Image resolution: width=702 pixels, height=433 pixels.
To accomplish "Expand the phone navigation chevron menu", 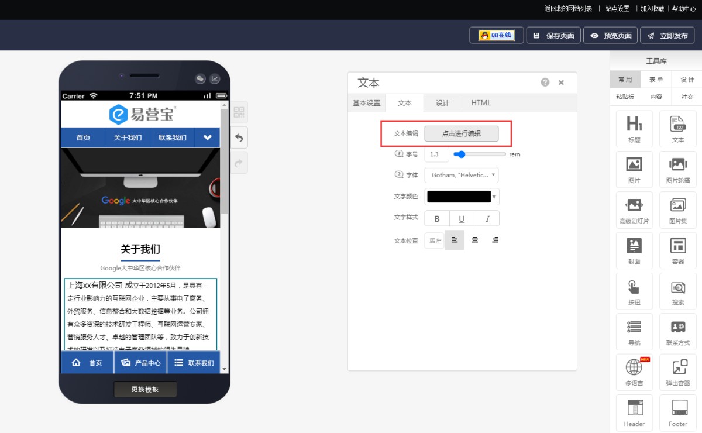I will tap(207, 138).
